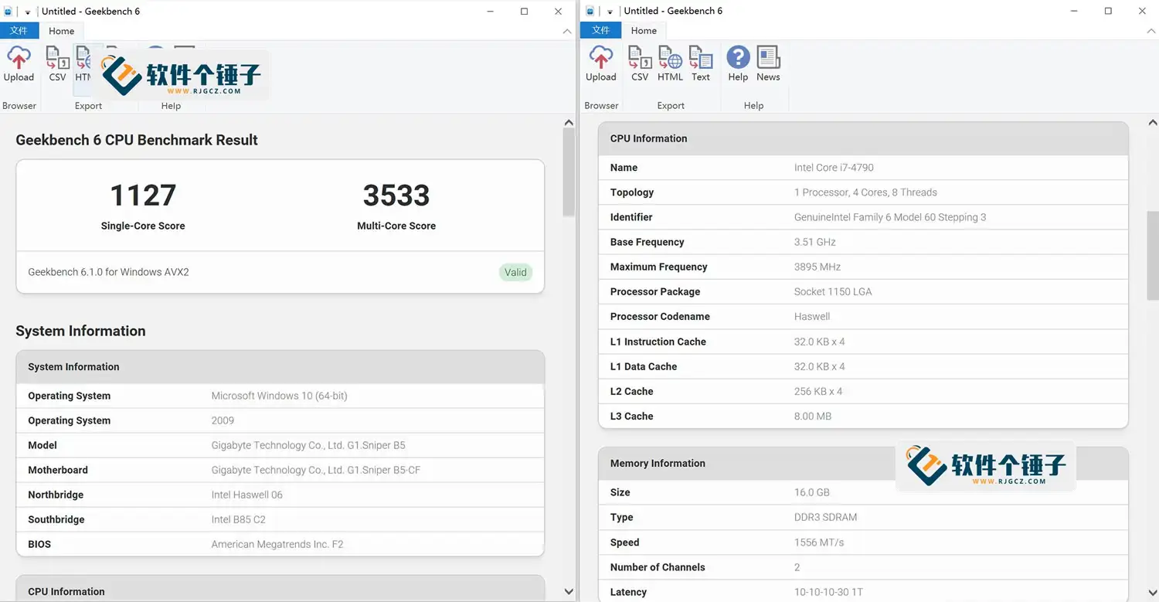This screenshot has height=602, width=1159.
Task: Click the right window's scrollbar thumb
Action: click(1152, 257)
